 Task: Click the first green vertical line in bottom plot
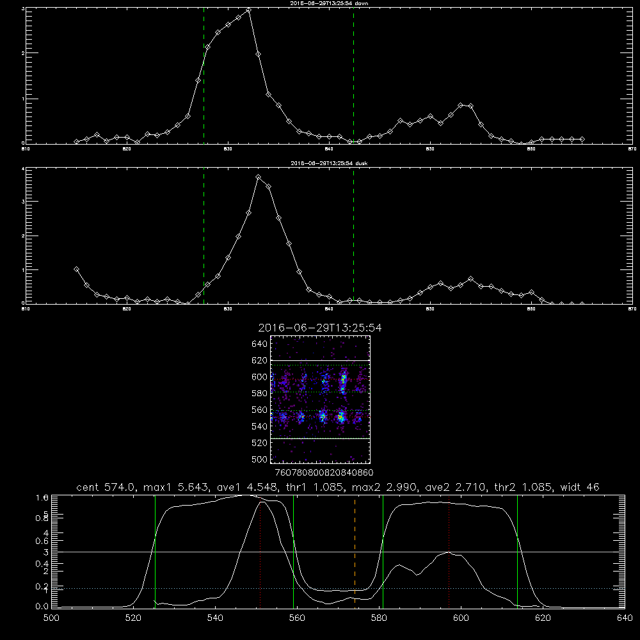pyautogui.click(x=155, y=552)
